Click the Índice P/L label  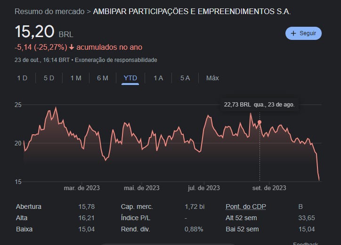[x=136, y=218]
